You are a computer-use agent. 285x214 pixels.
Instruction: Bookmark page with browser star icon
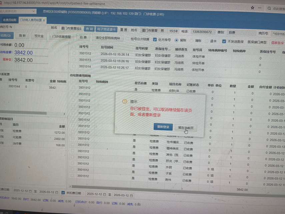tap(252, 8)
